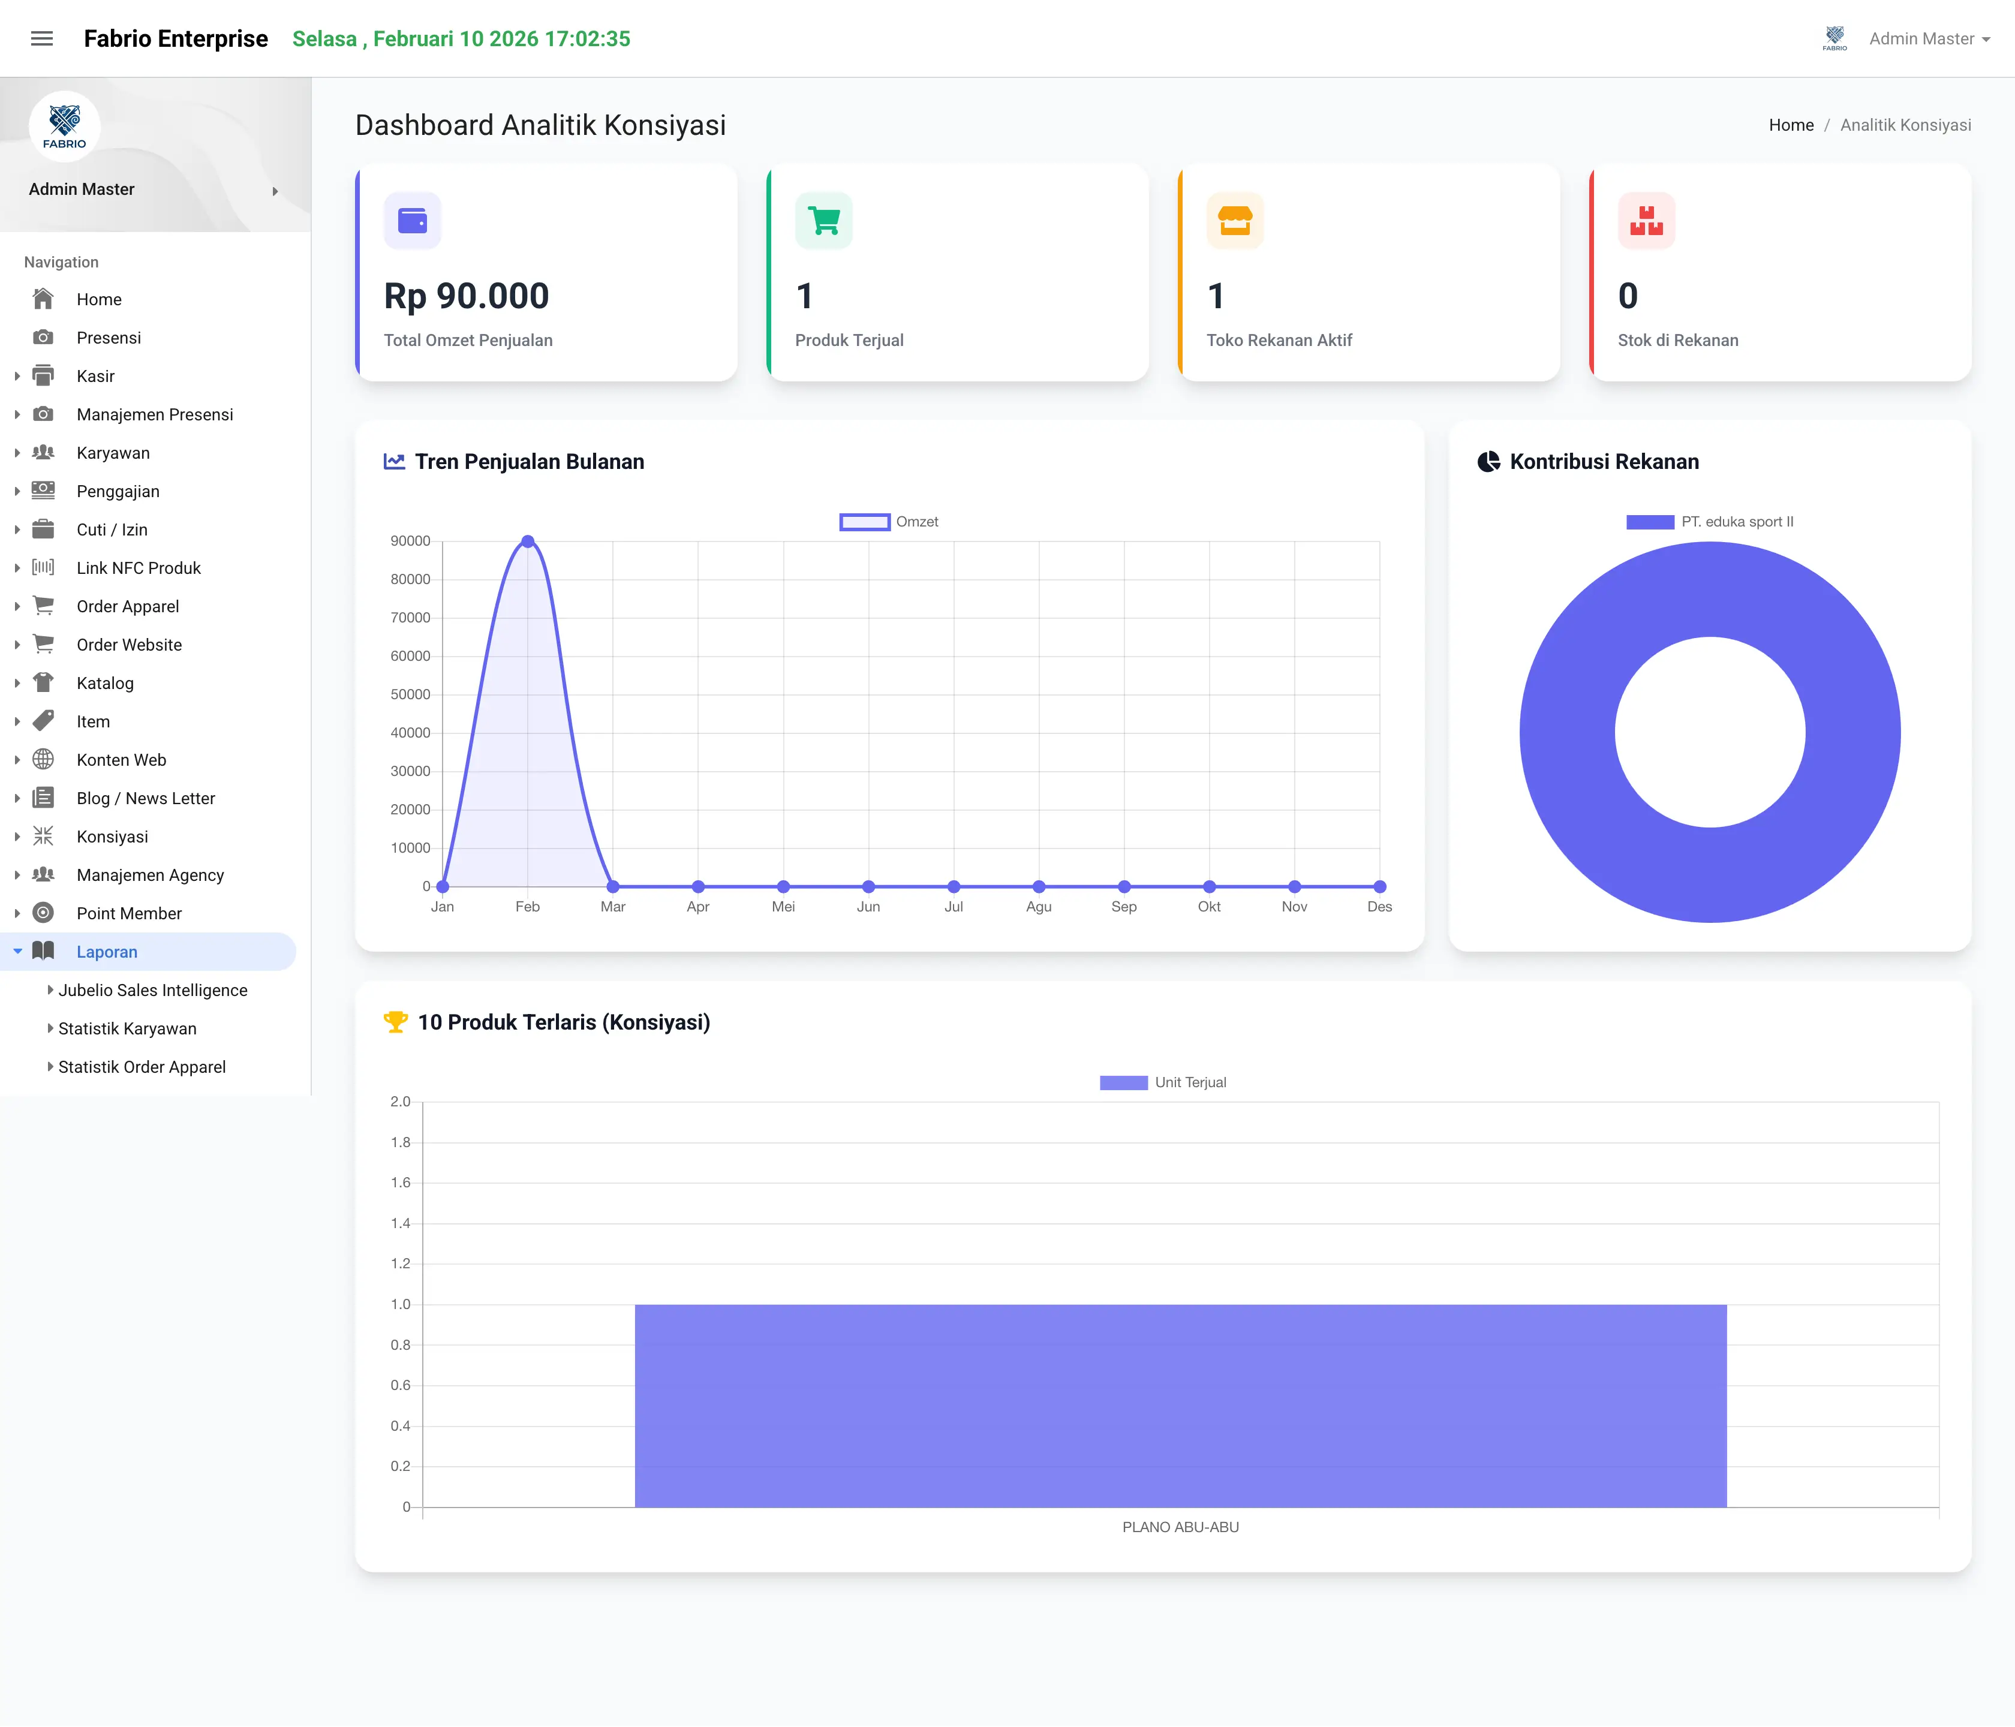Click the Presensi camera icon
This screenshot has width=2015, height=1727.
pyautogui.click(x=43, y=338)
